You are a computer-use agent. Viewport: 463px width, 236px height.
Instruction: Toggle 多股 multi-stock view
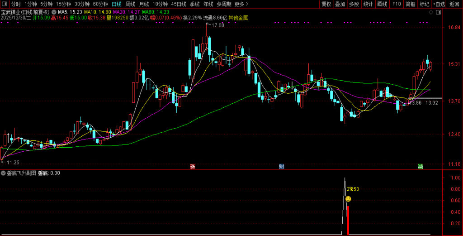click(x=354, y=4)
